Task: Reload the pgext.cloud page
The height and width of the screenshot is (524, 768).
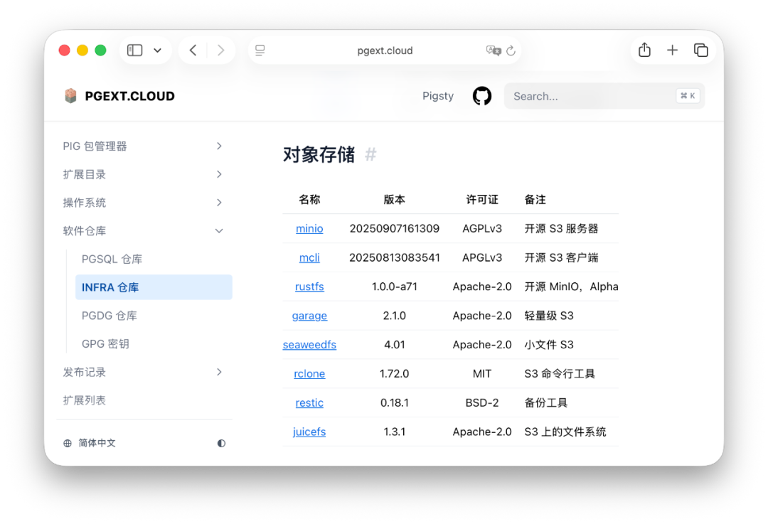Action: click(x=511, y=50)
